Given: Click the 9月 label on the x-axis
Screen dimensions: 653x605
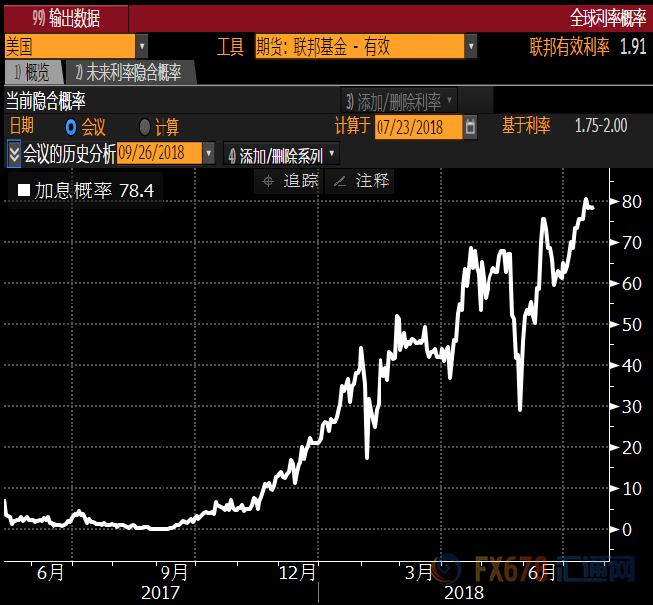Looking at the screenshot, I should pos(174,573).
